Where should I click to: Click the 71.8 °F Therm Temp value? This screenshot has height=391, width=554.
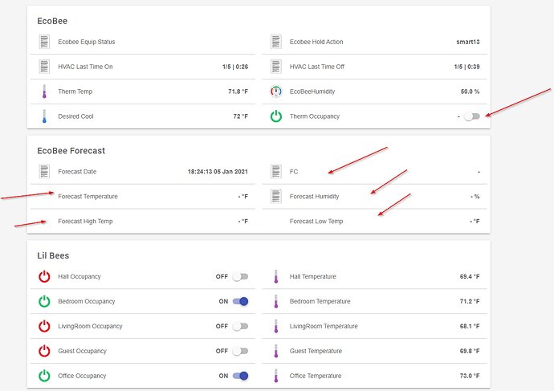pyautogui.click(x=238, y=92)
